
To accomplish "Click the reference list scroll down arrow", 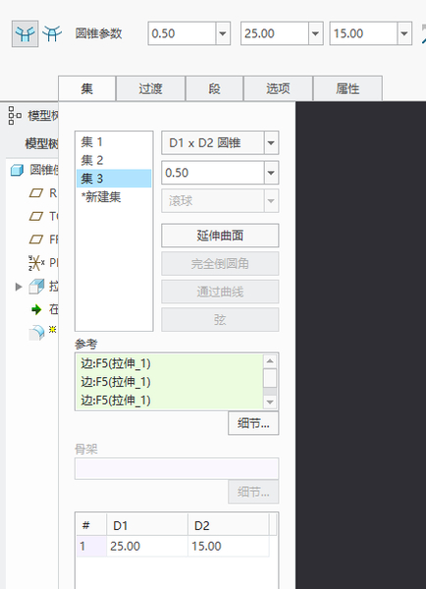I will (270, 402).
